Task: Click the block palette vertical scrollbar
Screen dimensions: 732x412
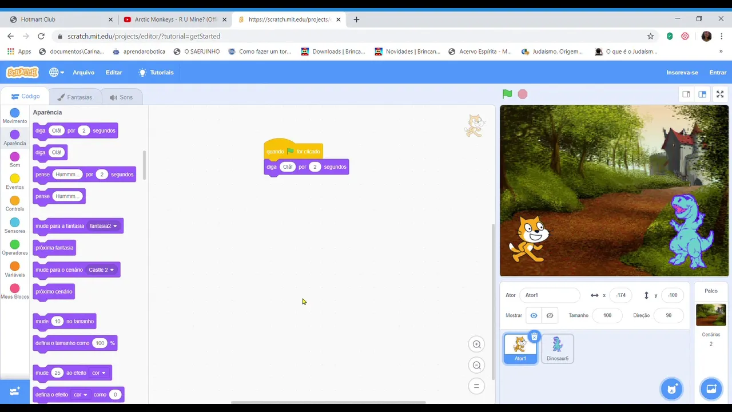Action: coord(144,165)
